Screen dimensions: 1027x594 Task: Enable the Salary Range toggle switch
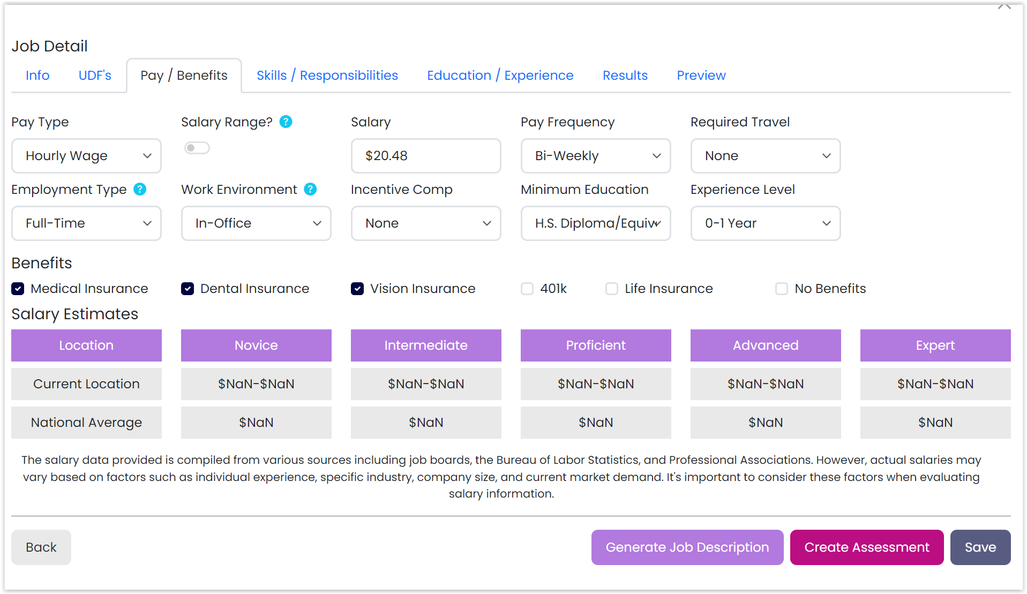[197, 147]
